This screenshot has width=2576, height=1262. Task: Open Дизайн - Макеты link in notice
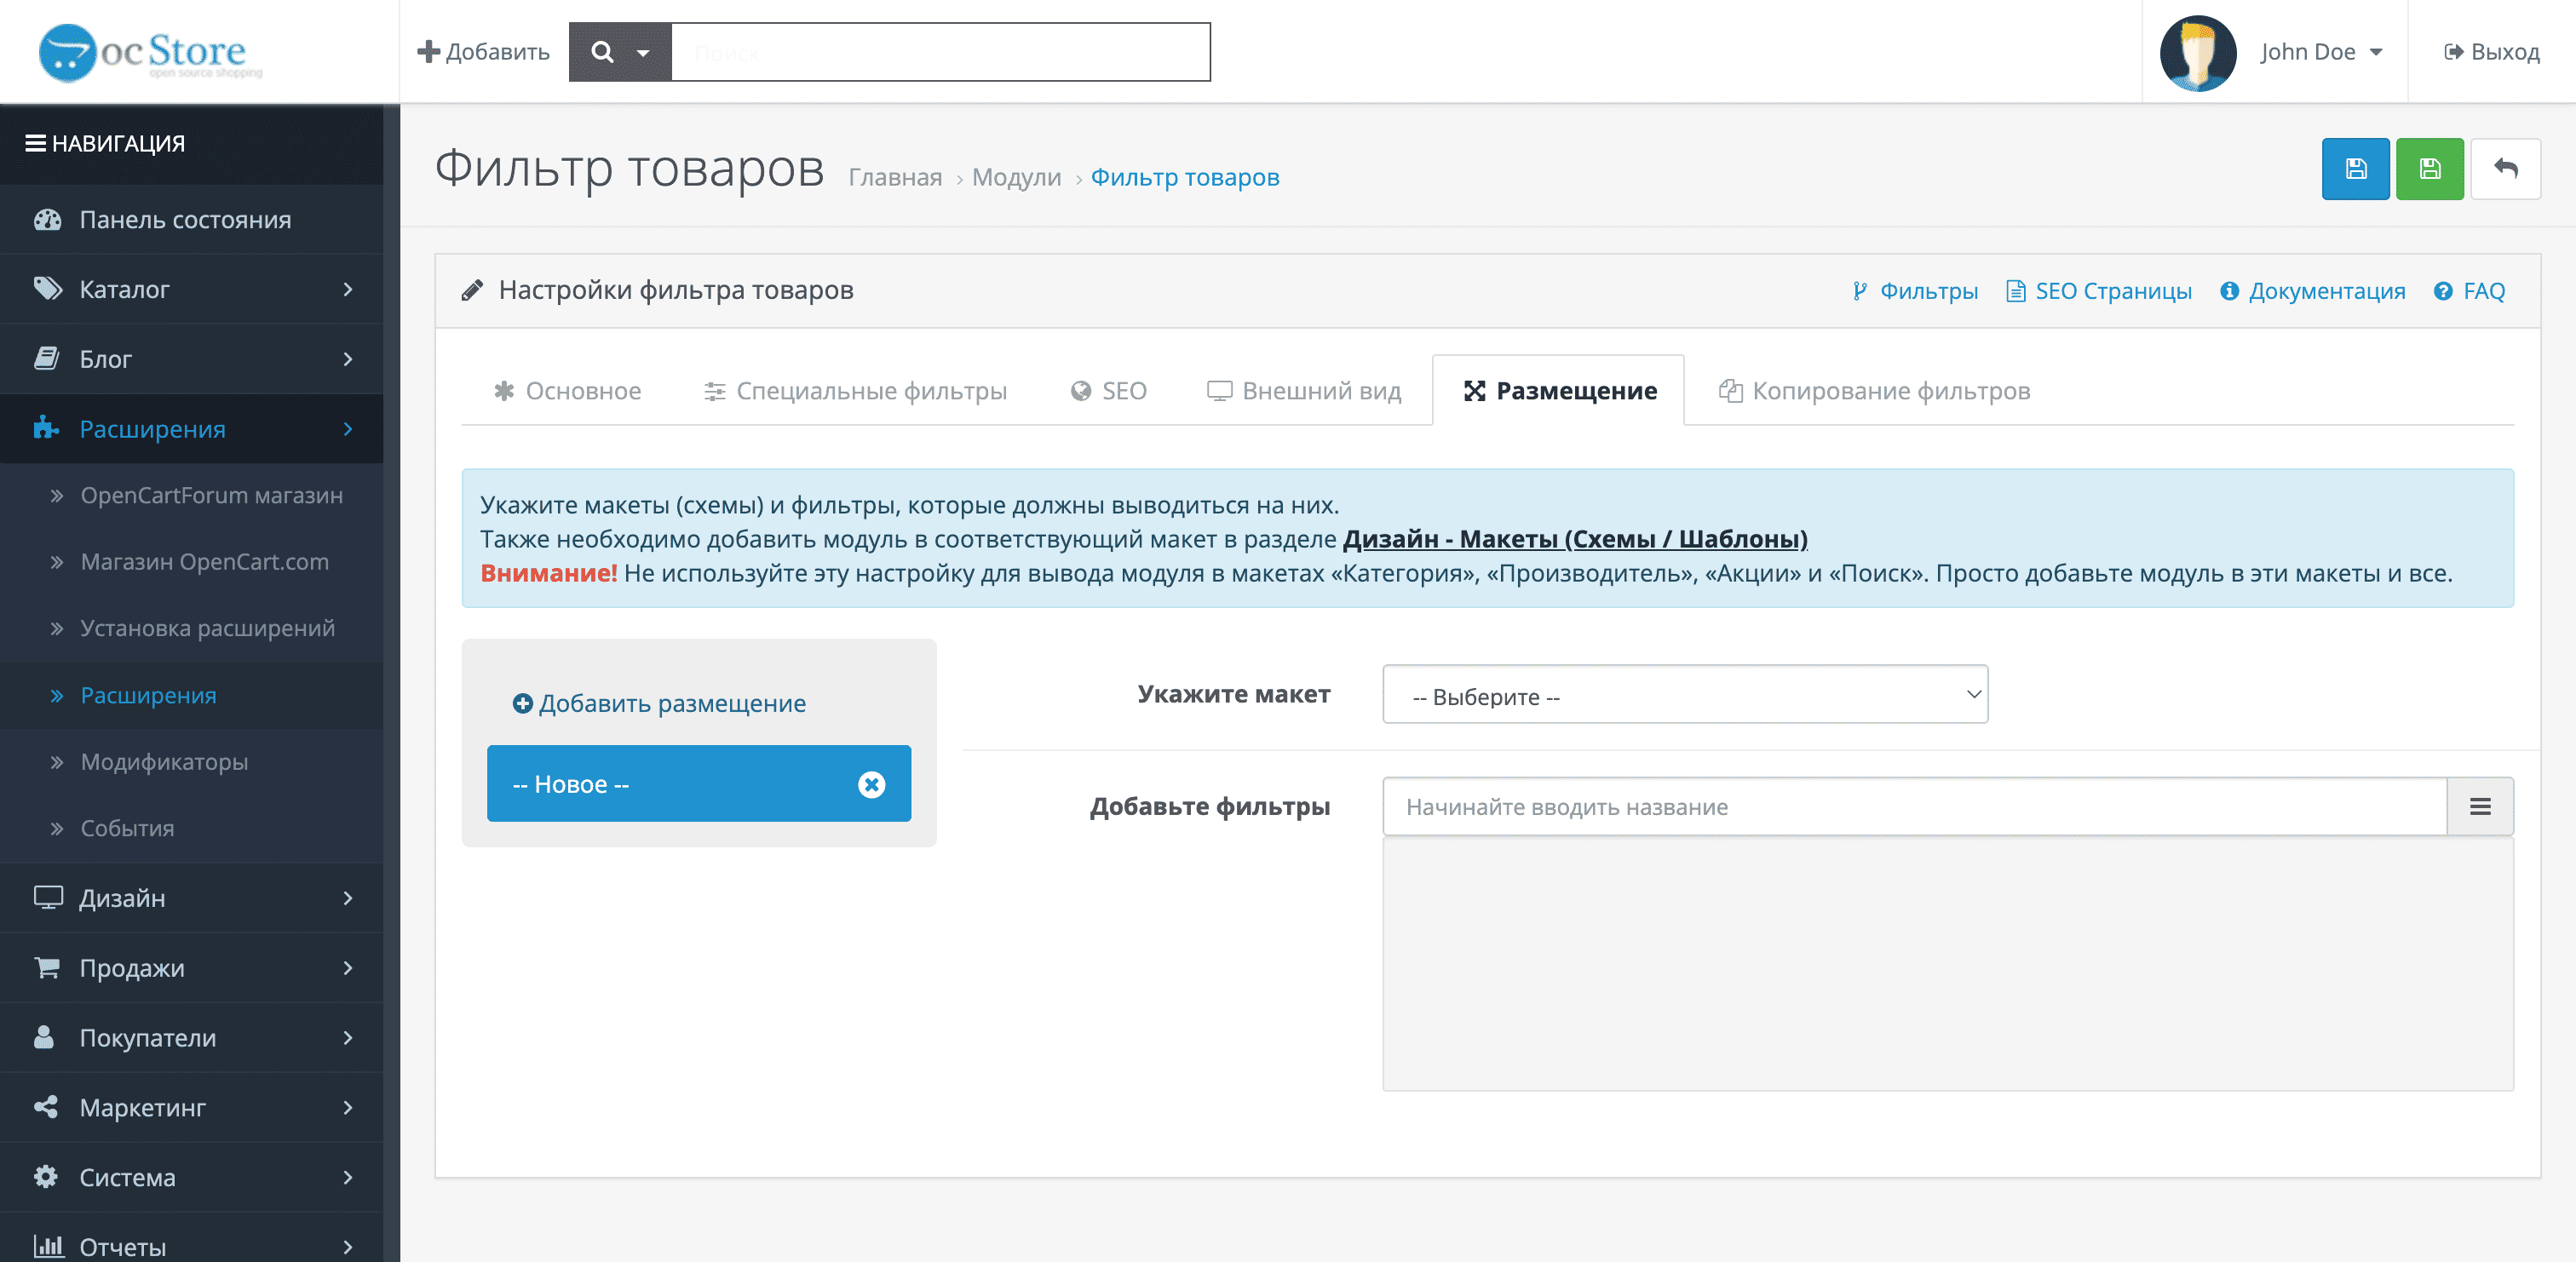pyautogui.click(x=1575, y=539)
